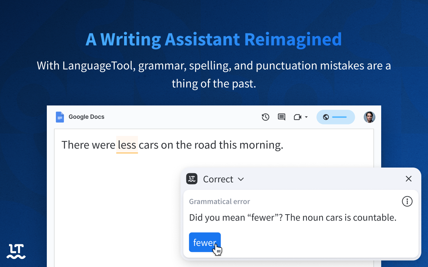Collapse the grammatical error suggestion panel
Screen dimensions: 428x267
click(241, 179)
